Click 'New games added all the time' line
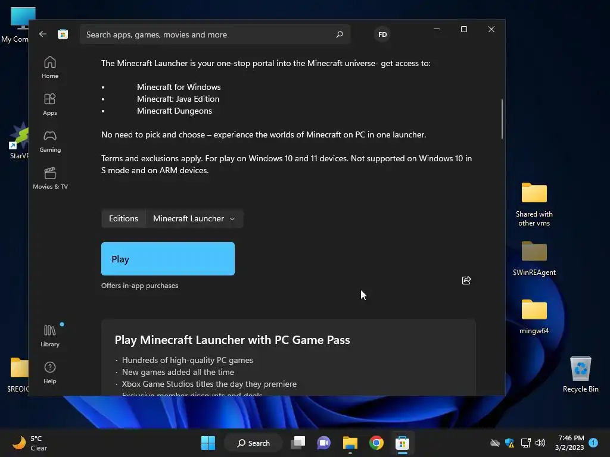 pos(178,372)
